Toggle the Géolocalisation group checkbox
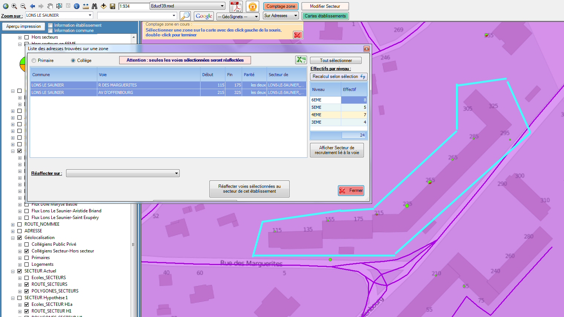The image size is (564, 317). pyautogui.click(x=20, y=238)
